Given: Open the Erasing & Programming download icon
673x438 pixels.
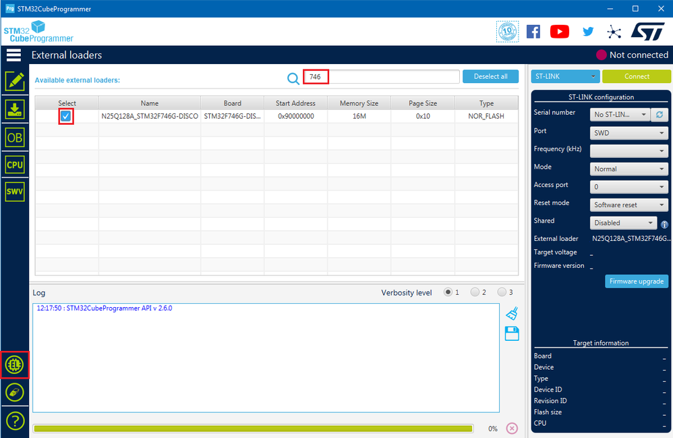Looking at the screenshot, I should tap(15, 109).
